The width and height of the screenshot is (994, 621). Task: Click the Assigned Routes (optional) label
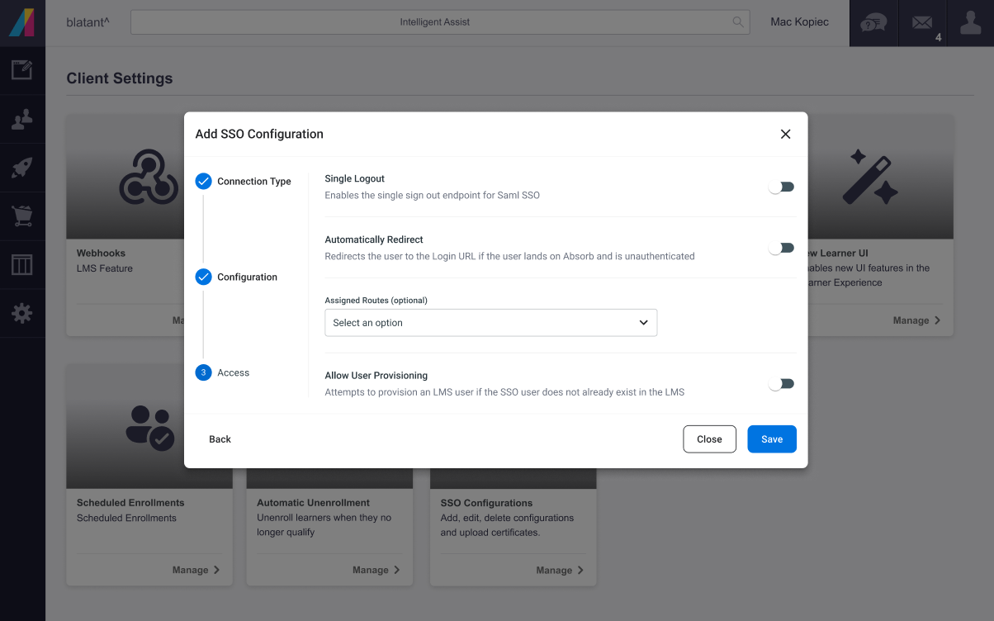pyautogui.click(x=376, y=301)
